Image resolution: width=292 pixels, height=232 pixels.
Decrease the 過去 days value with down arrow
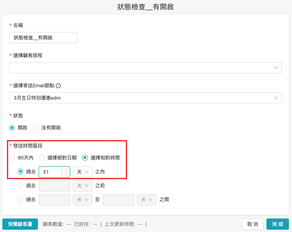pos(66,174)
